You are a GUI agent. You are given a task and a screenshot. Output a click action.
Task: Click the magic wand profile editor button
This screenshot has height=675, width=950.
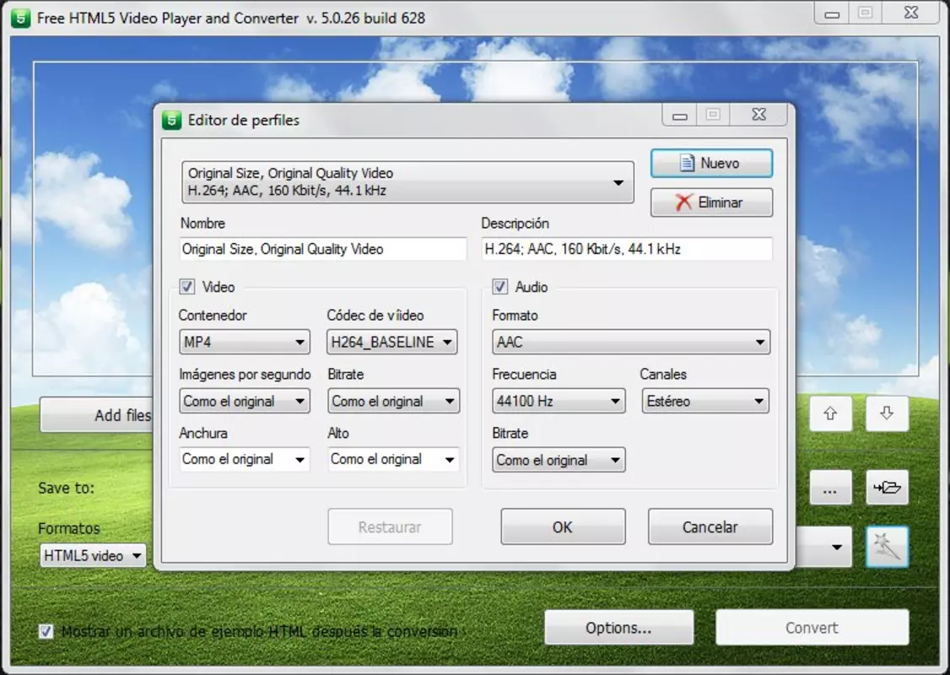(x=887, y=547)
